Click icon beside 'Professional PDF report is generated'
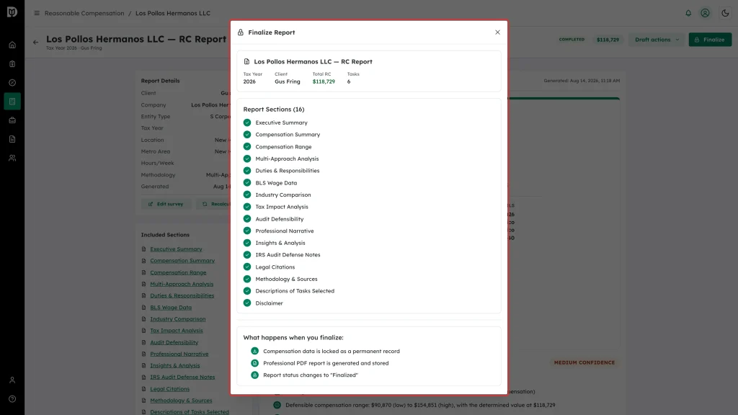Screen dimensions: 738x415 pyautogui.click(x=254, y=363)
